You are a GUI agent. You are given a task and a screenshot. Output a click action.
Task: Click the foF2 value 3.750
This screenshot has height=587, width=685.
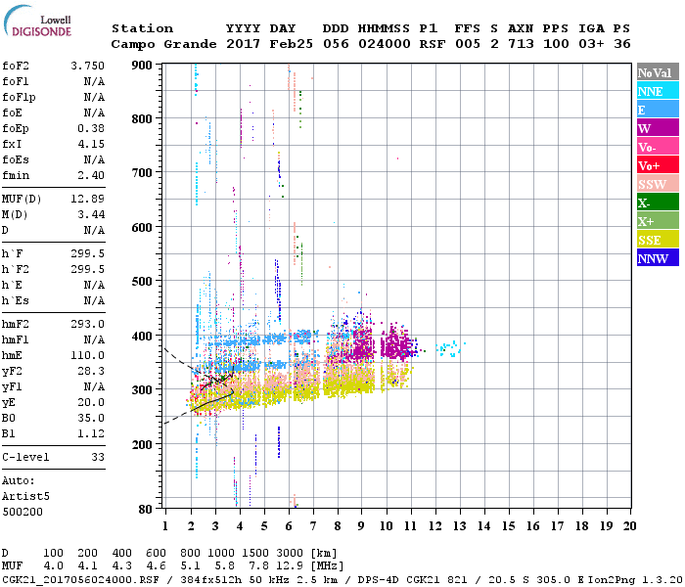[87, 67]
